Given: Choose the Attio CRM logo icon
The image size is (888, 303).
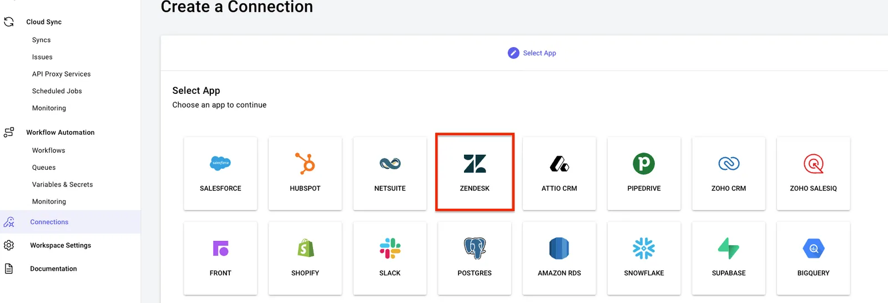Looking at the screenshot, I should (x=559, y=164).
